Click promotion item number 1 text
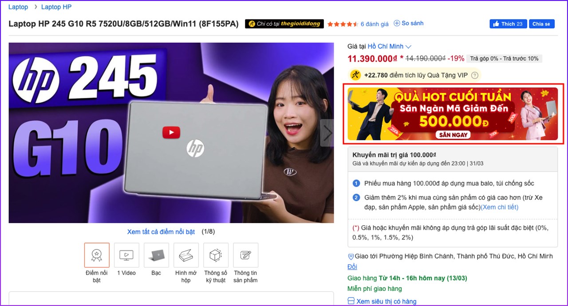The width and height of the screenshot is (568, 306). 449,183
